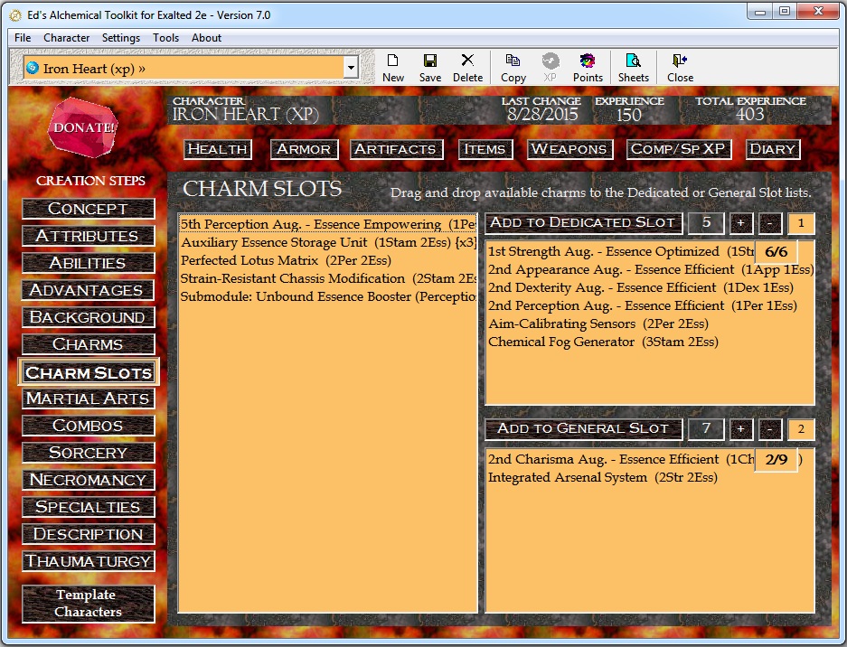Image resolution: width=847 pixels, height=647 pixels.
Task: Open the About menu
Action: pos(206,38)
